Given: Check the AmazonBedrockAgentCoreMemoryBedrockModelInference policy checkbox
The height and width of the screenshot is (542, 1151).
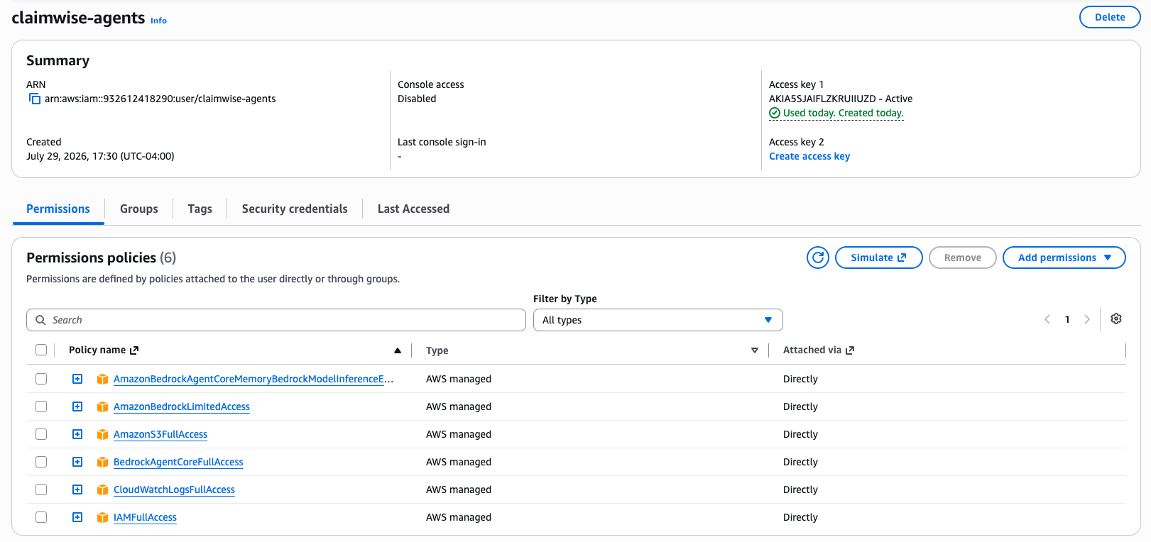Looking at the screenshot, I should point(41,379).
